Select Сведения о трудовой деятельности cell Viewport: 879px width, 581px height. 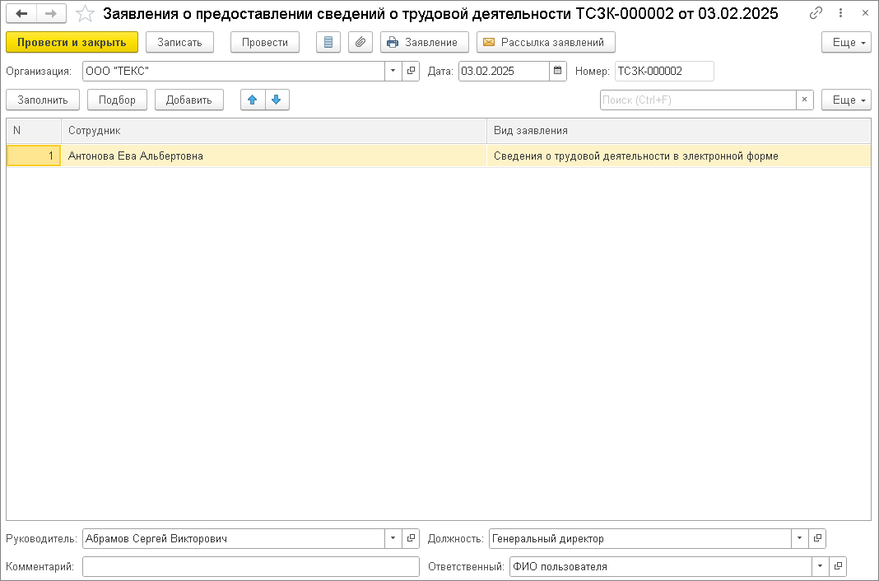tap(679, 156)
